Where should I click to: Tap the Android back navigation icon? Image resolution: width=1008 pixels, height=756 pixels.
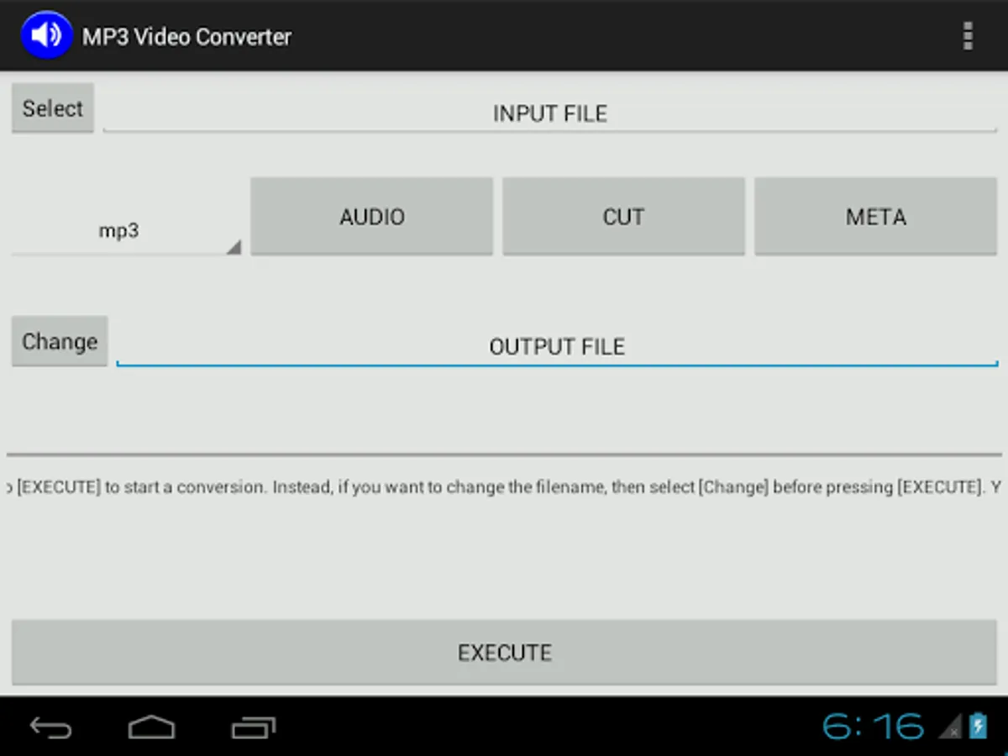tap(50, 727)
